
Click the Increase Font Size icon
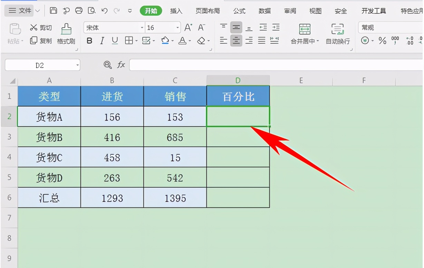tap(188, 28)
